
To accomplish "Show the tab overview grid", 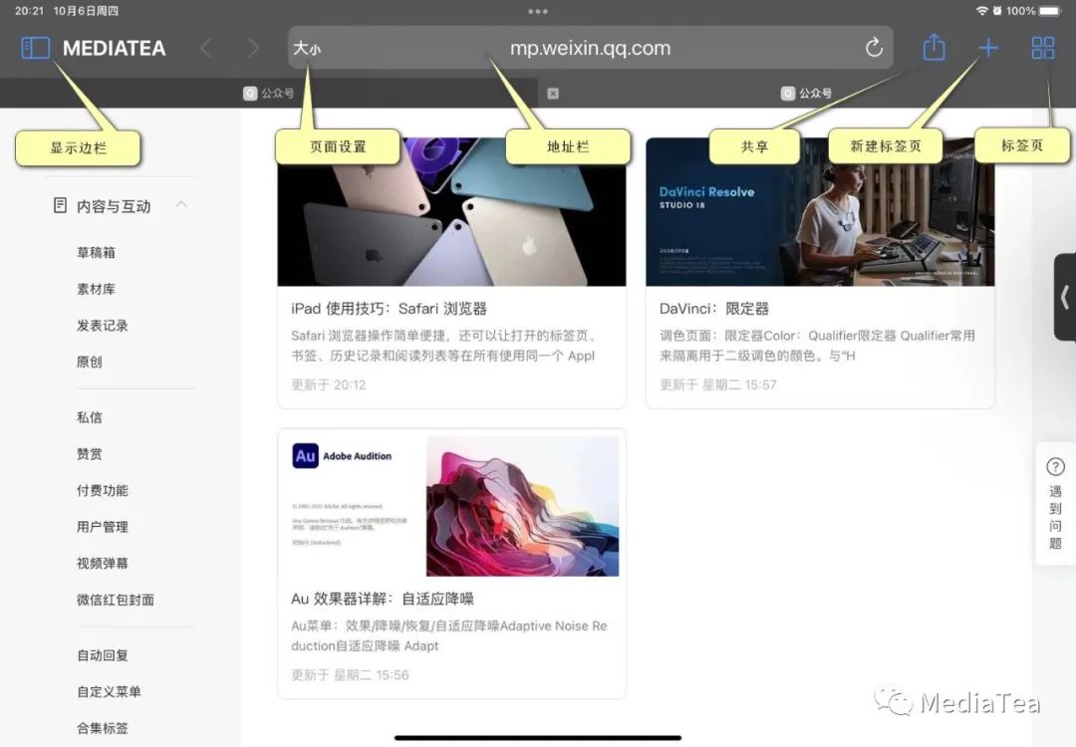I will click(x=1042, y=48).
